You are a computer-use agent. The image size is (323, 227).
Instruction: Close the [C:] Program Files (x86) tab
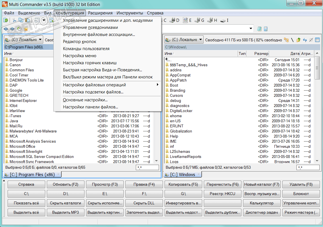[x=58, y=174]
